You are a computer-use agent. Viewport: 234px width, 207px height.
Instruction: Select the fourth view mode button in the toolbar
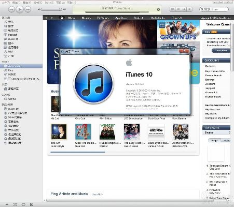point(189,9)
